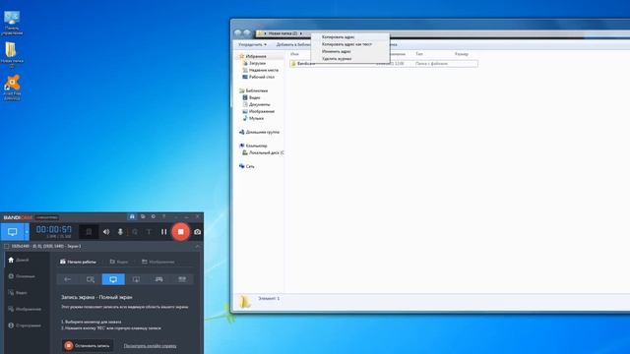Expand breadcrumb arrow after Новая папка (2)
630x354 pixels.
pyautogui.click(x=301, y=33)
